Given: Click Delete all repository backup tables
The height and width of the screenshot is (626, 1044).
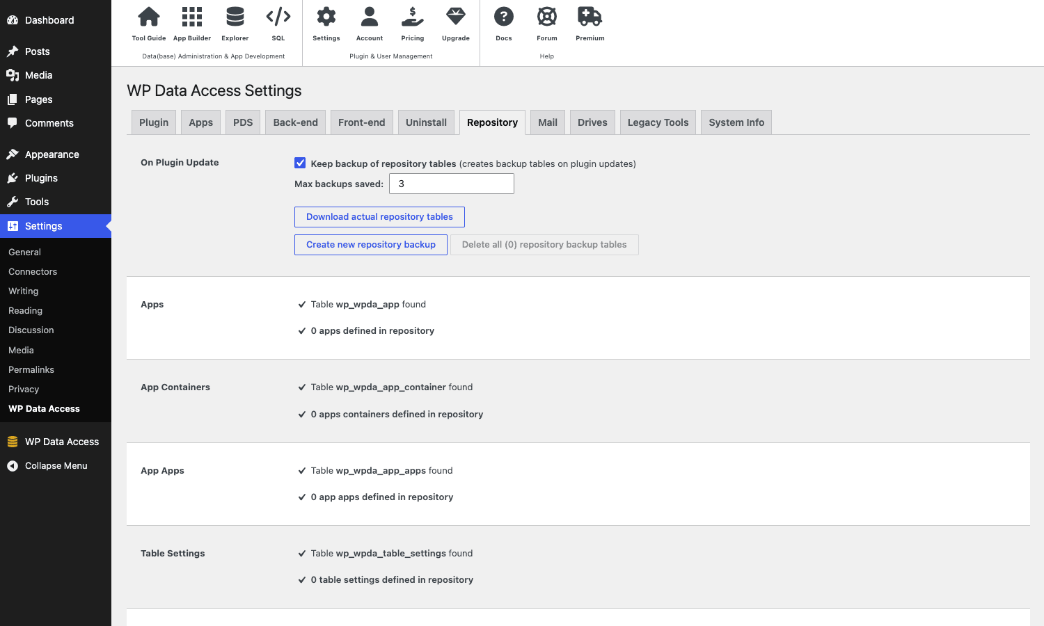Looking at the screenshot, I should pyautogui.click(x=544, y=245).
